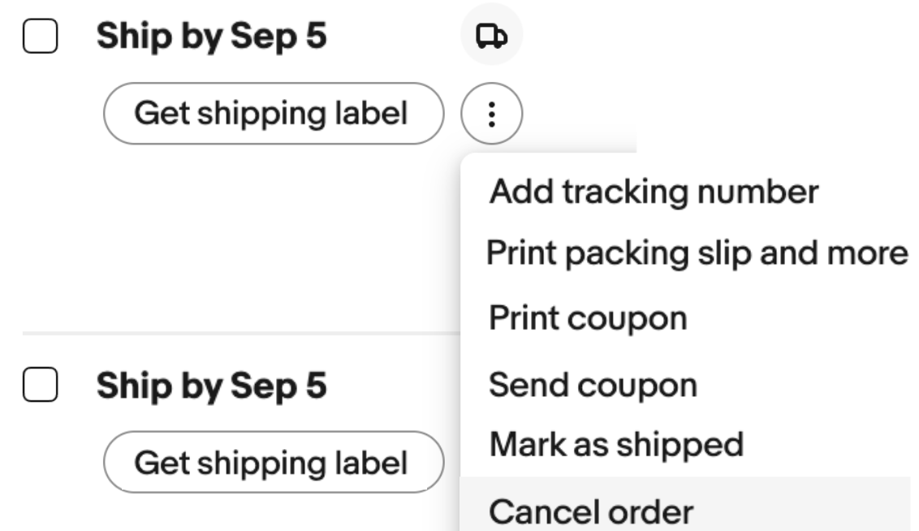Click the second Ship by Sep 5 heading
The width and height of the screenshot is (919, 531).
click(212, 386)
